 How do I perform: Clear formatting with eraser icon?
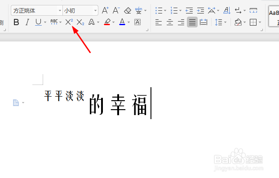[x=128, y=10]
